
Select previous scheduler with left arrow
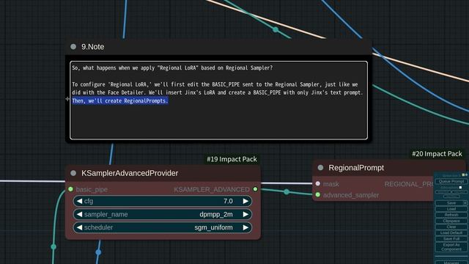click(79, 227)
